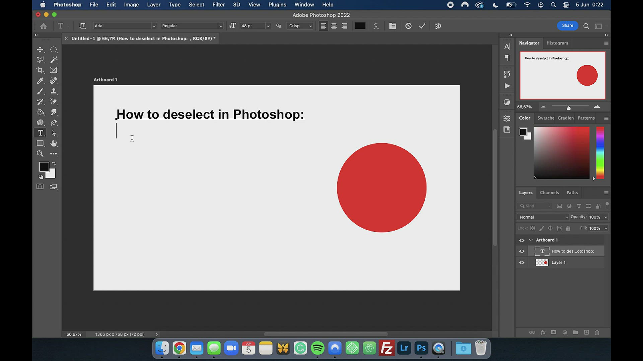This screenshot has height=361, width=643.
Task: Open the Layer menu
Action: click(154, 5)
